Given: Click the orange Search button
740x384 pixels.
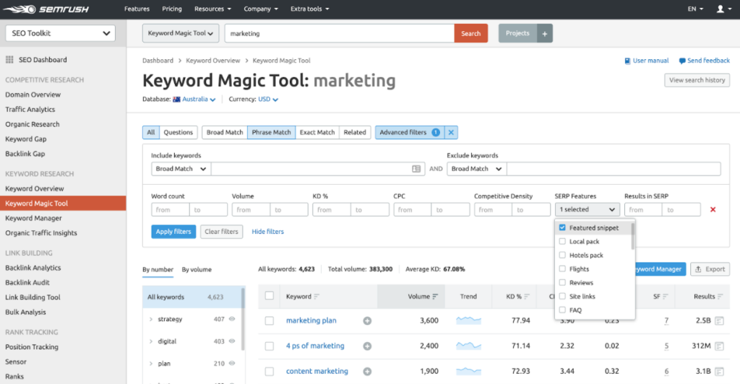Looking at the screenshot, I should [471, 33].
